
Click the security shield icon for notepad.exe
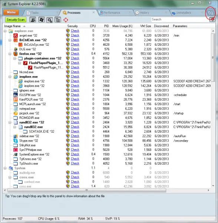pos(68,109)
